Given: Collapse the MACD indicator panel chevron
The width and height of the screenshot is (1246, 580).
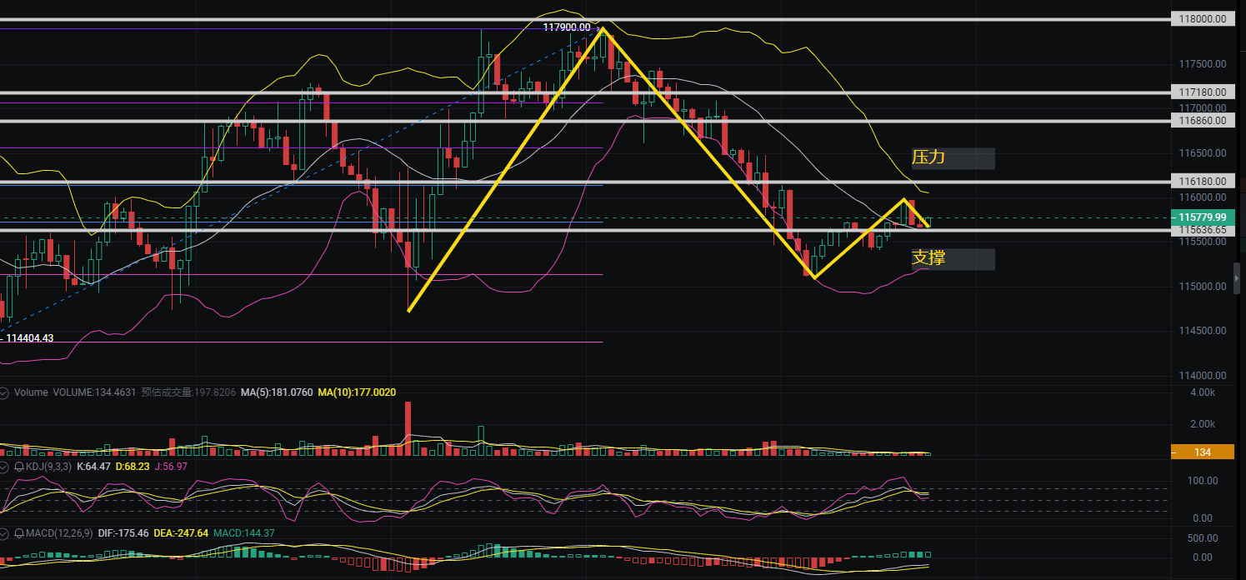Looking at the screenshot, I should click(4, 533).
